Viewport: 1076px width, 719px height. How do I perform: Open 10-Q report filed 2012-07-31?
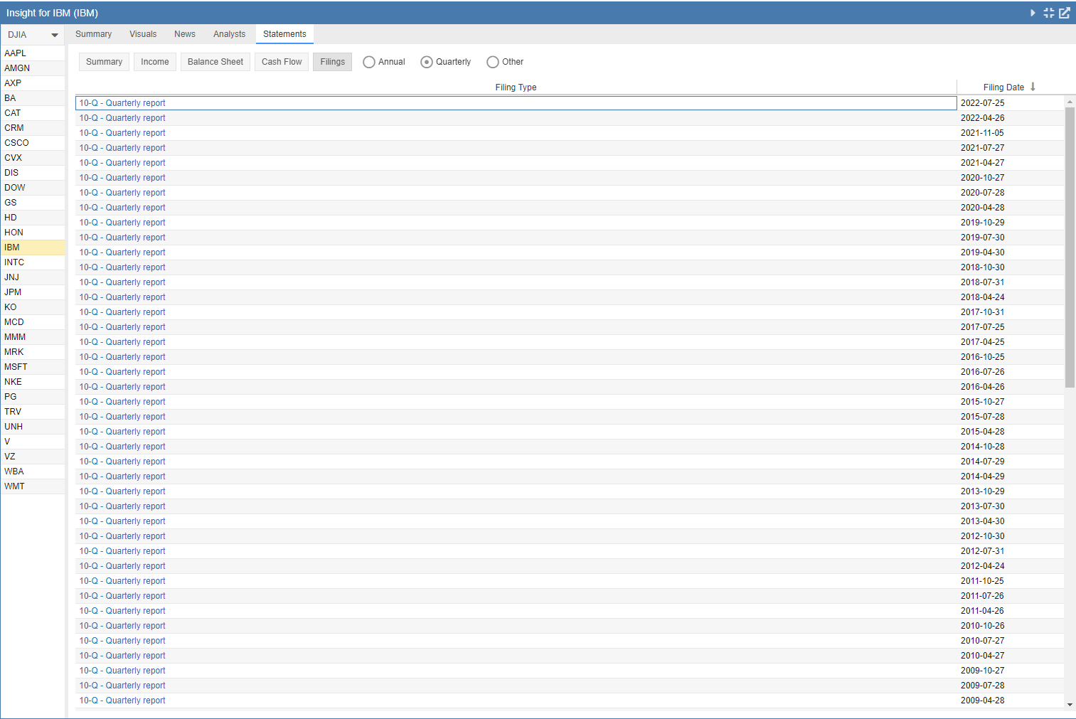(x=122, y=551)
